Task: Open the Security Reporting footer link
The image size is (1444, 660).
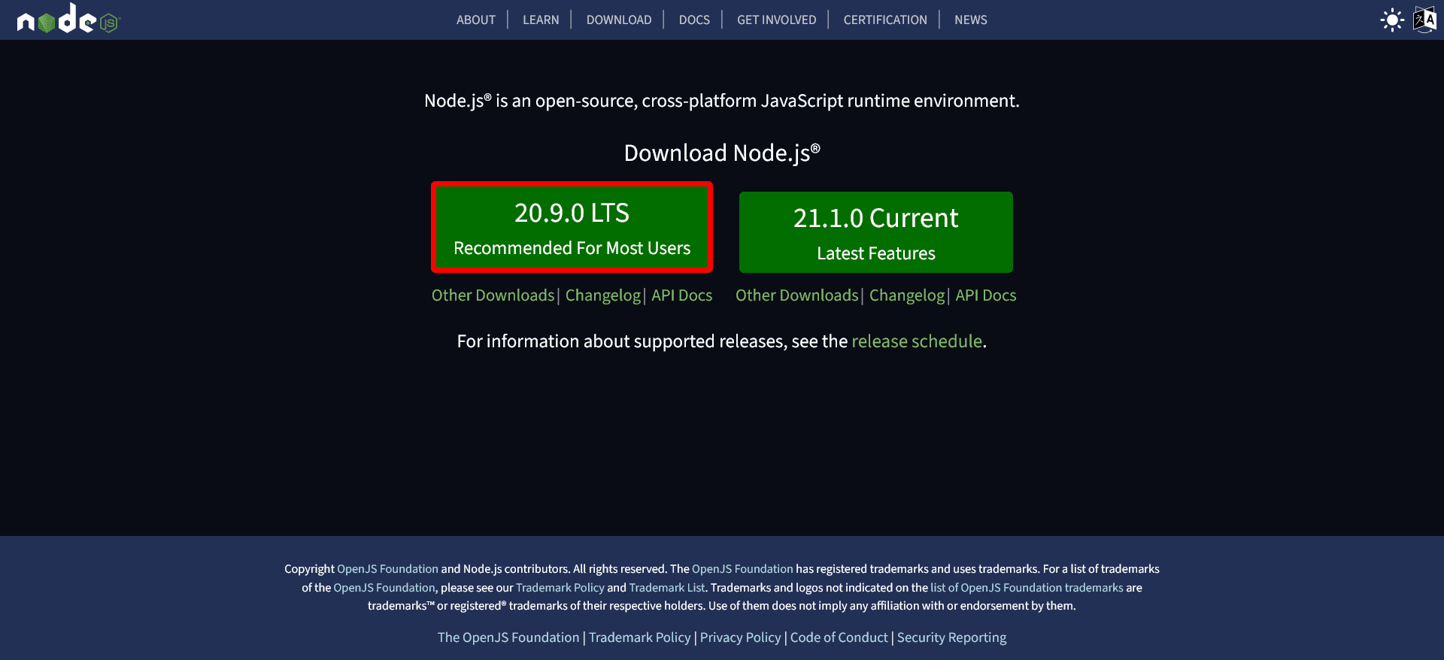Action: coord(951,637)
